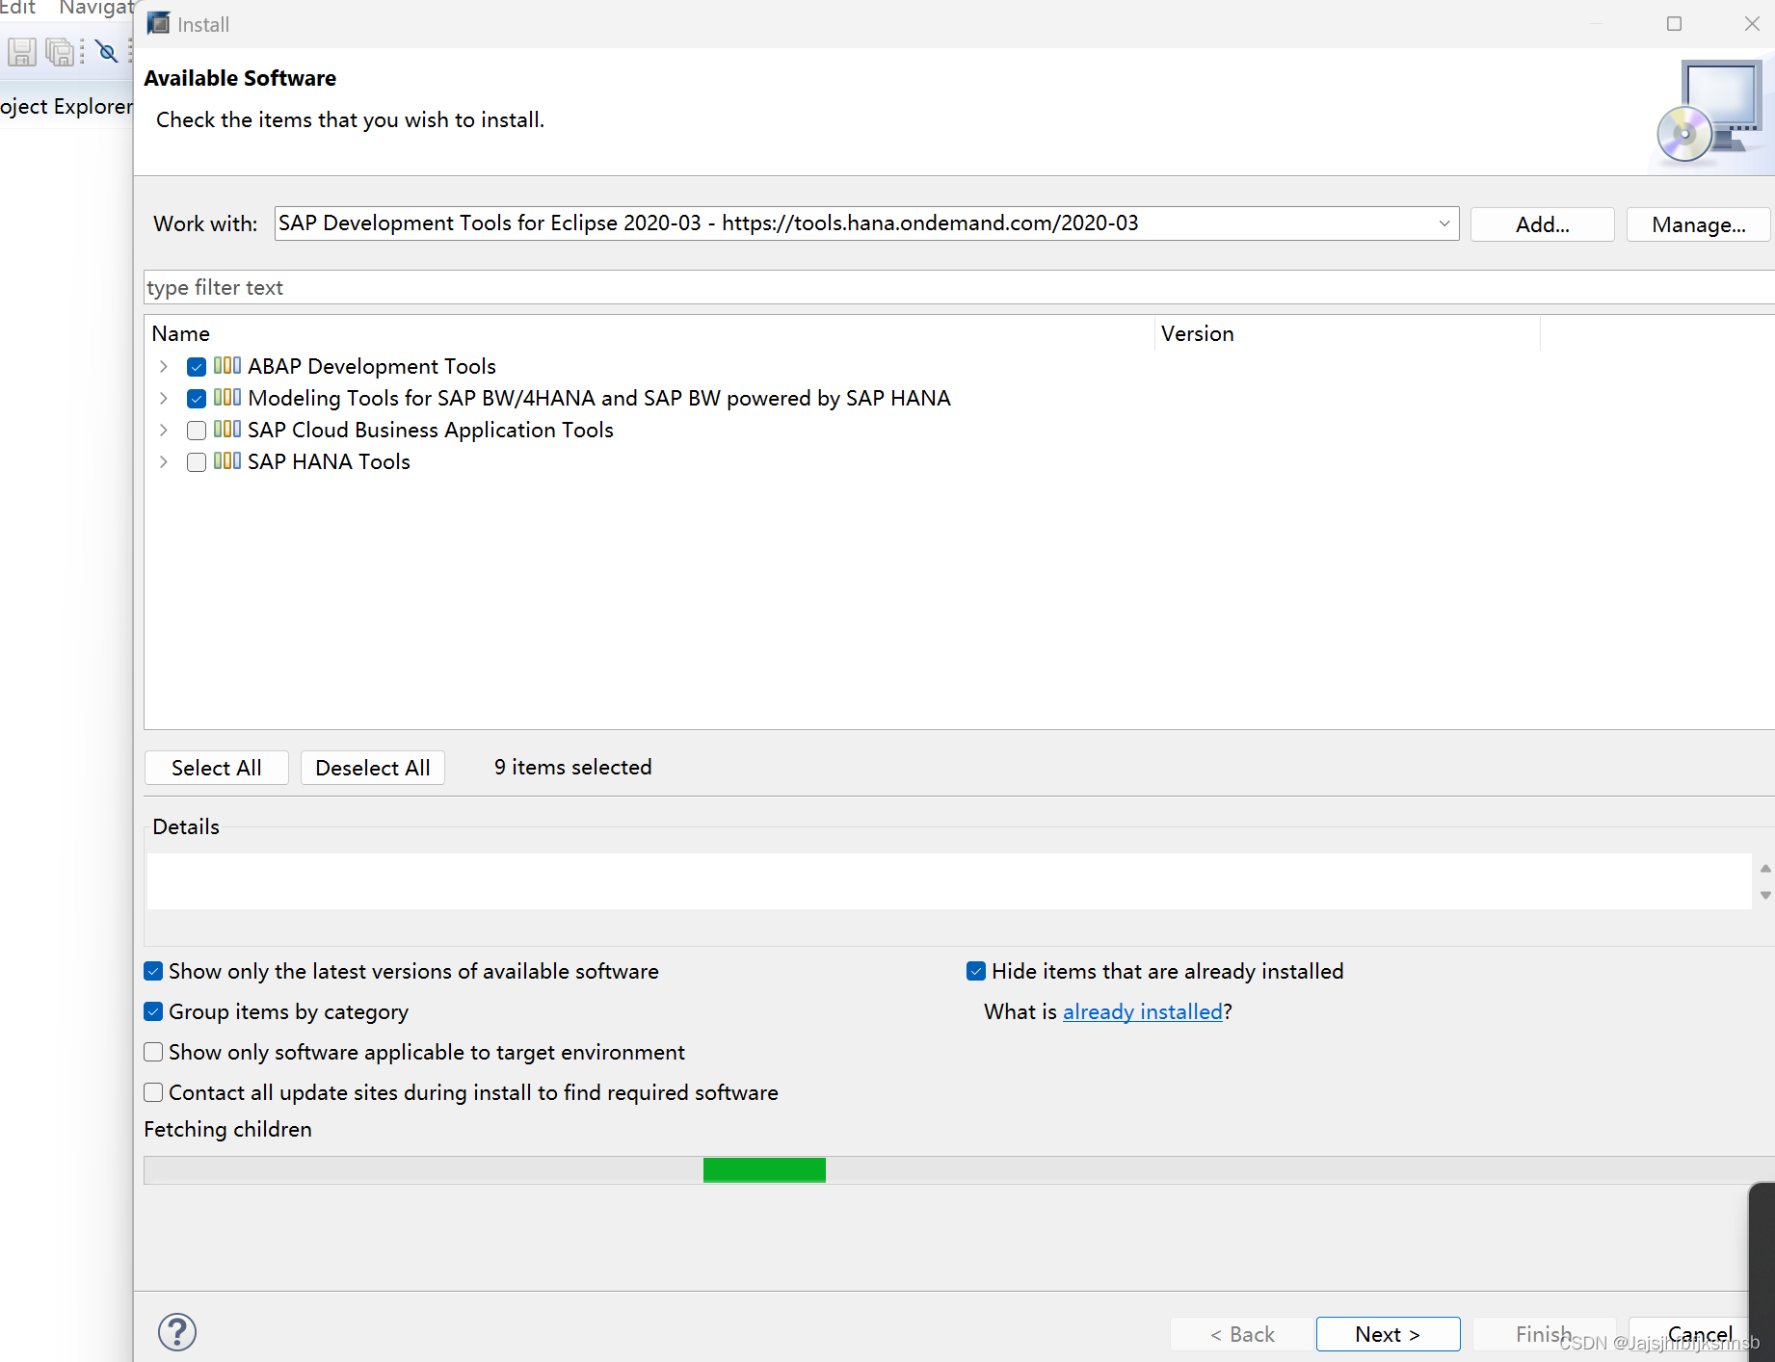Open the Work with site dropdown
This screenshot has height=1362, width=1775.
click(1444, 223)
